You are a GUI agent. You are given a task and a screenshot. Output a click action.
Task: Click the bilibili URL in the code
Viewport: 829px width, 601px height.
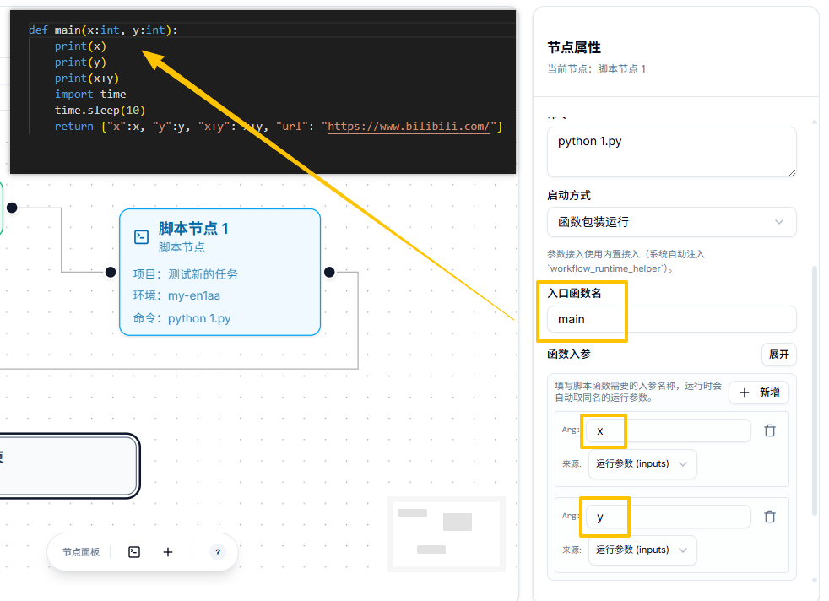pyautogui.click(x=409, y=127)
